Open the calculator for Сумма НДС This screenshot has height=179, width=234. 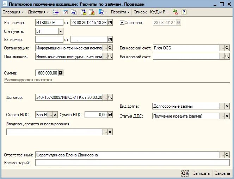click(110, 115)
